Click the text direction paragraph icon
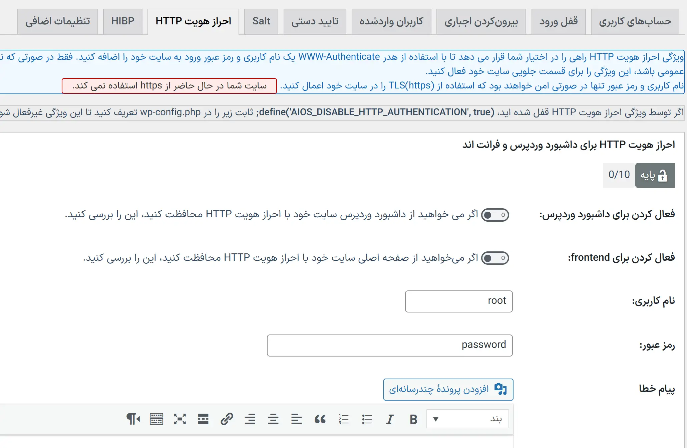 [x=133, y=419]
